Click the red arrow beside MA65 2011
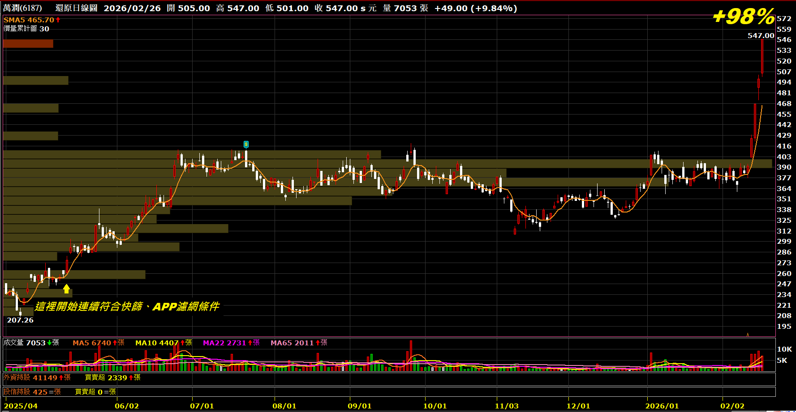This screenshot has height=412, width=796. (318, 343)
